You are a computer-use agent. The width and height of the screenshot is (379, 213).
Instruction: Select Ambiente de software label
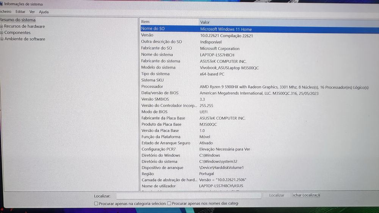pyautogui.click(x=25, y=39)
